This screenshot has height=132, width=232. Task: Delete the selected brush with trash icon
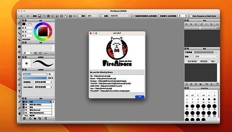(x=46, y=118)
